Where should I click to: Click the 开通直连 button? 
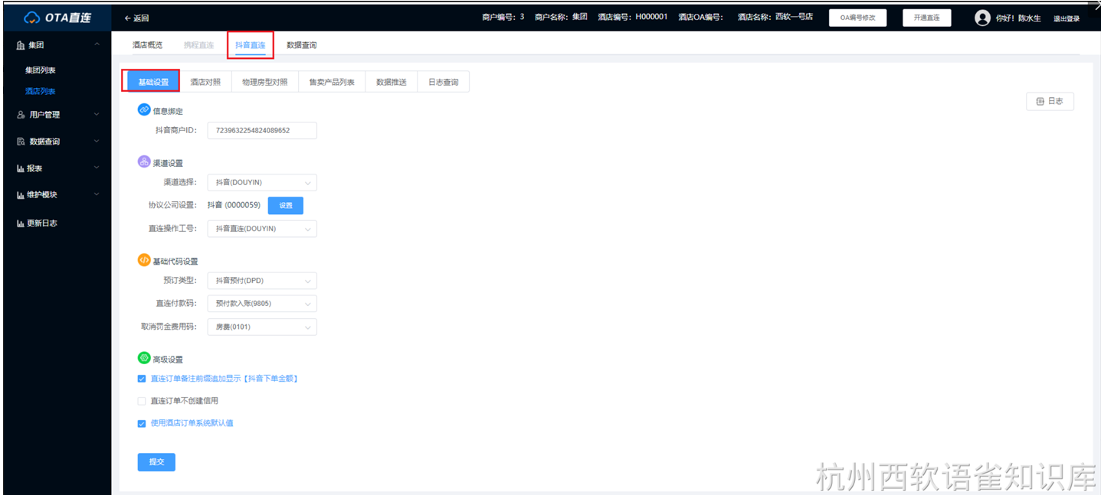point(927,18)
